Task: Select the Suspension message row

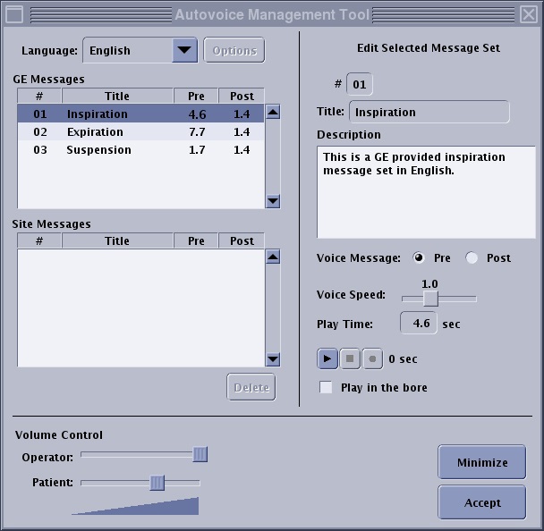Action: point(140,150)
